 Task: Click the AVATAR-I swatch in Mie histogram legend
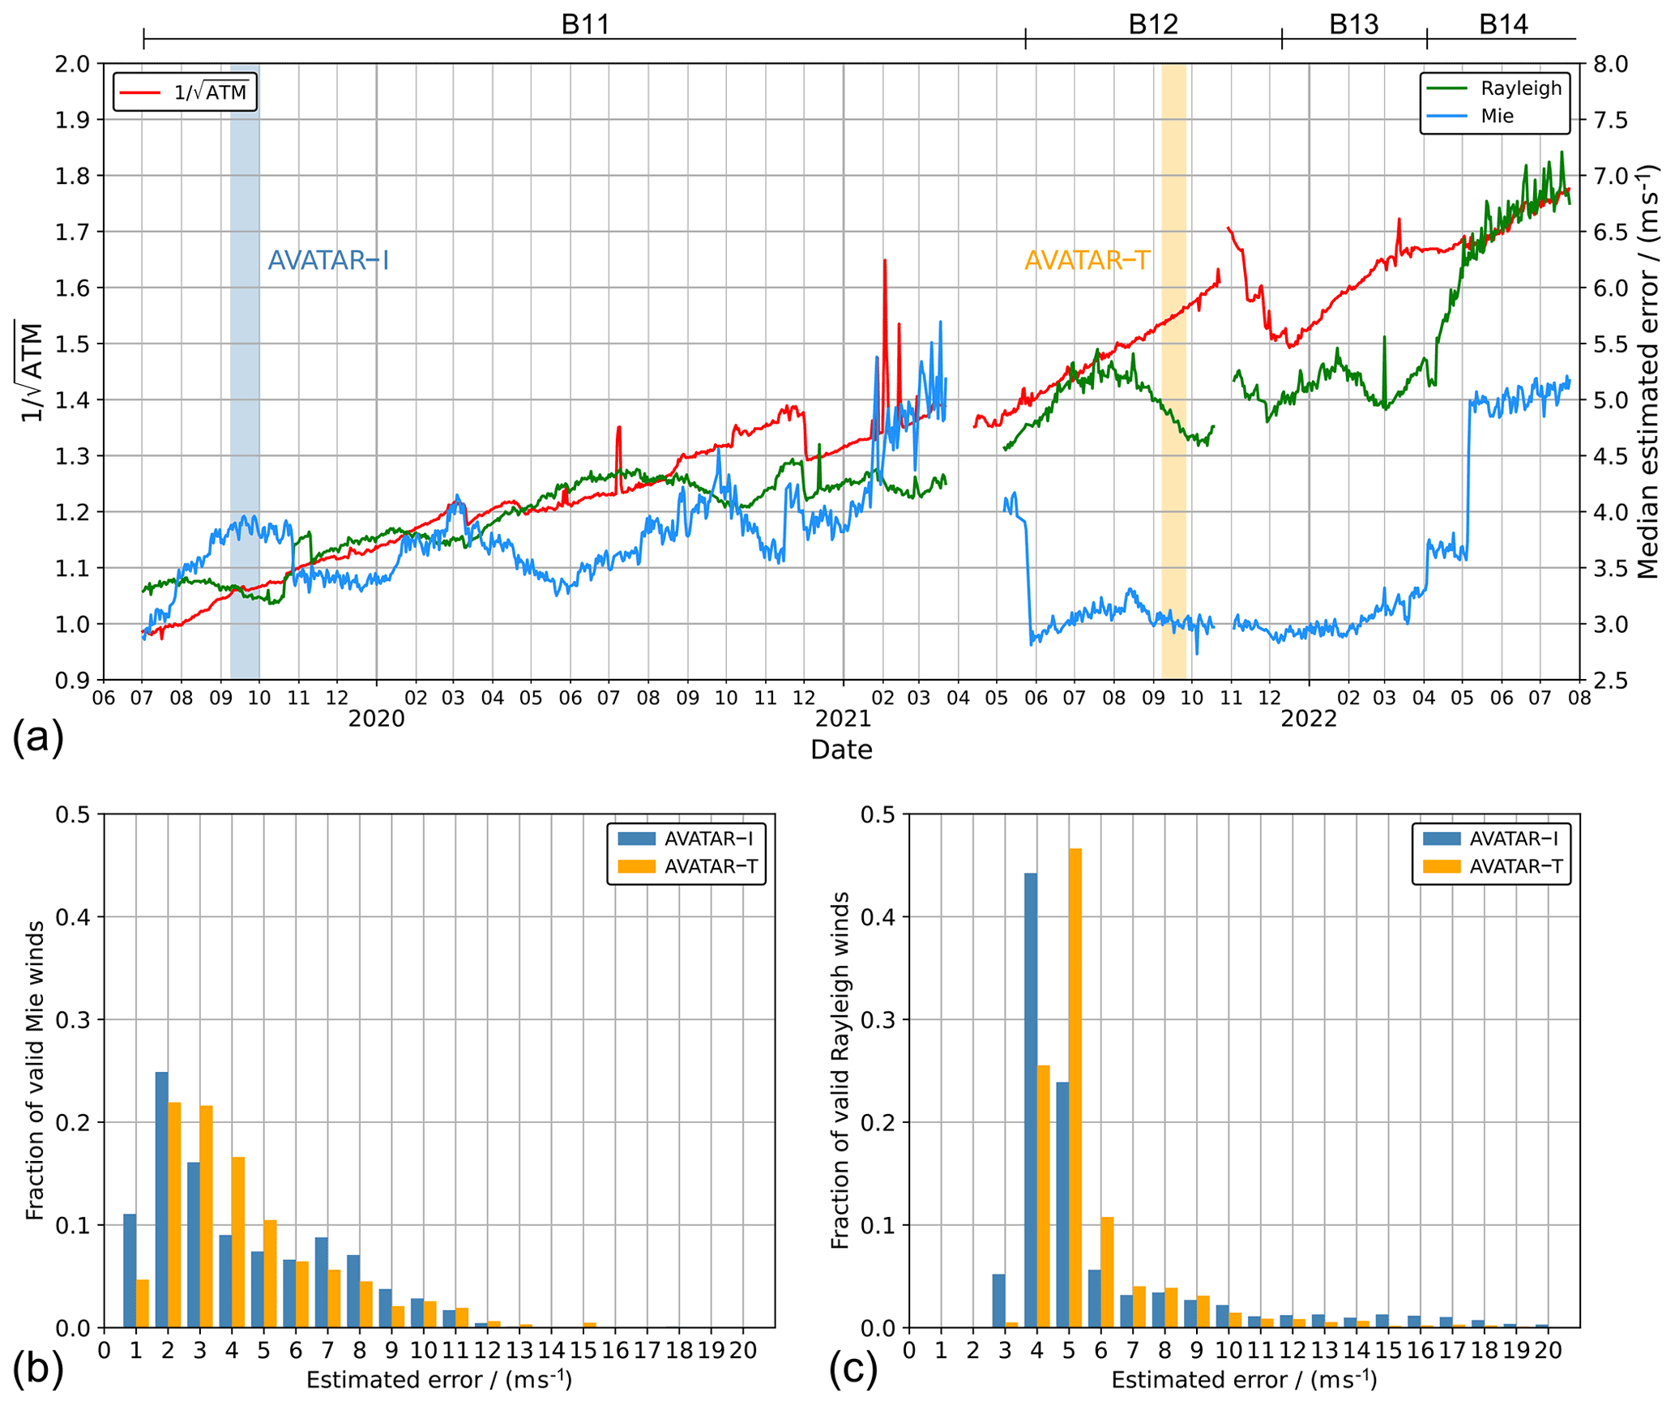[636, 839]
